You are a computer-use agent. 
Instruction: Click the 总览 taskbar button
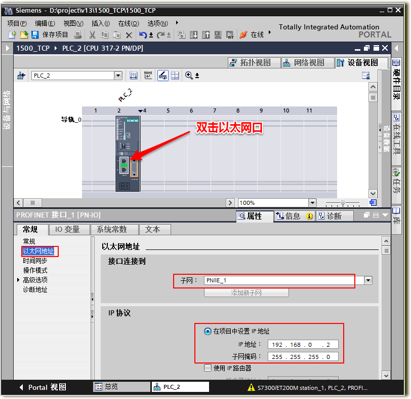pos(122,387)
